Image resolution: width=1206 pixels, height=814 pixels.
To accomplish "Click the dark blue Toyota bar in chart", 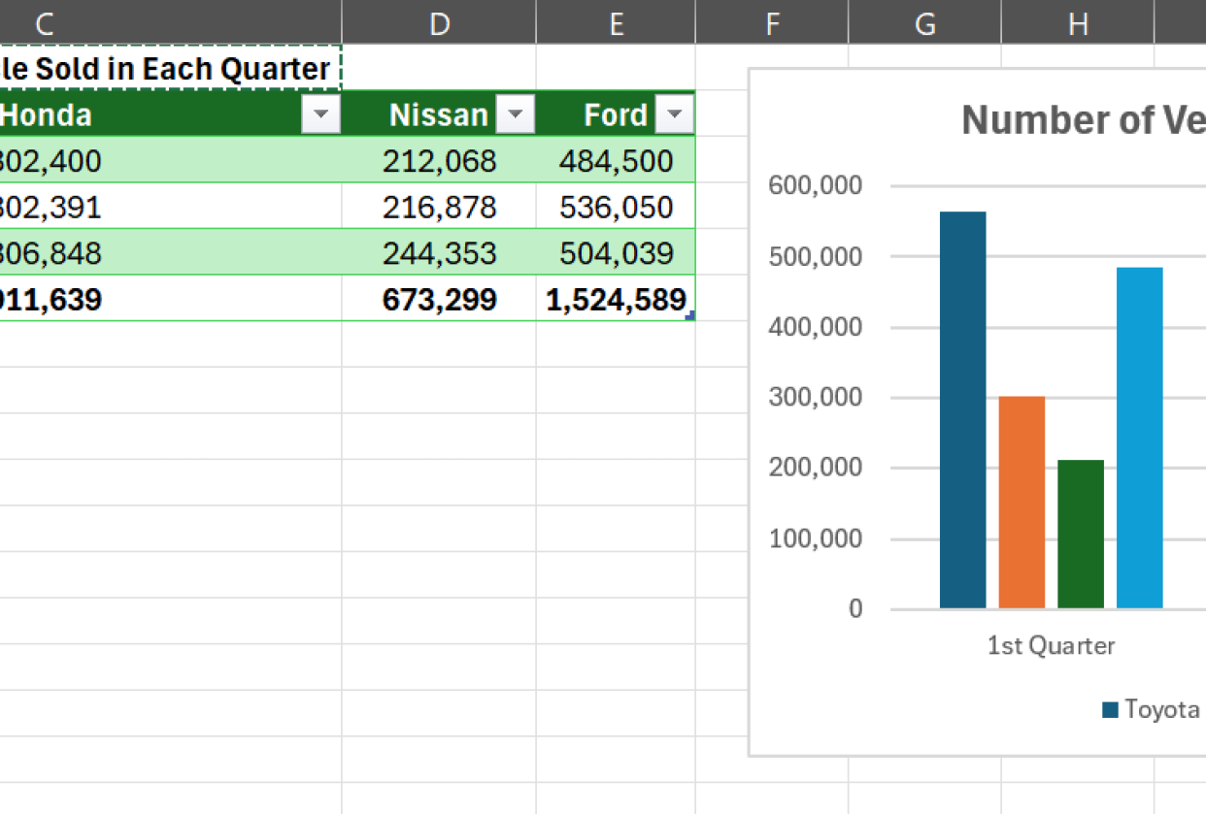I will click(x=962, y=410).
